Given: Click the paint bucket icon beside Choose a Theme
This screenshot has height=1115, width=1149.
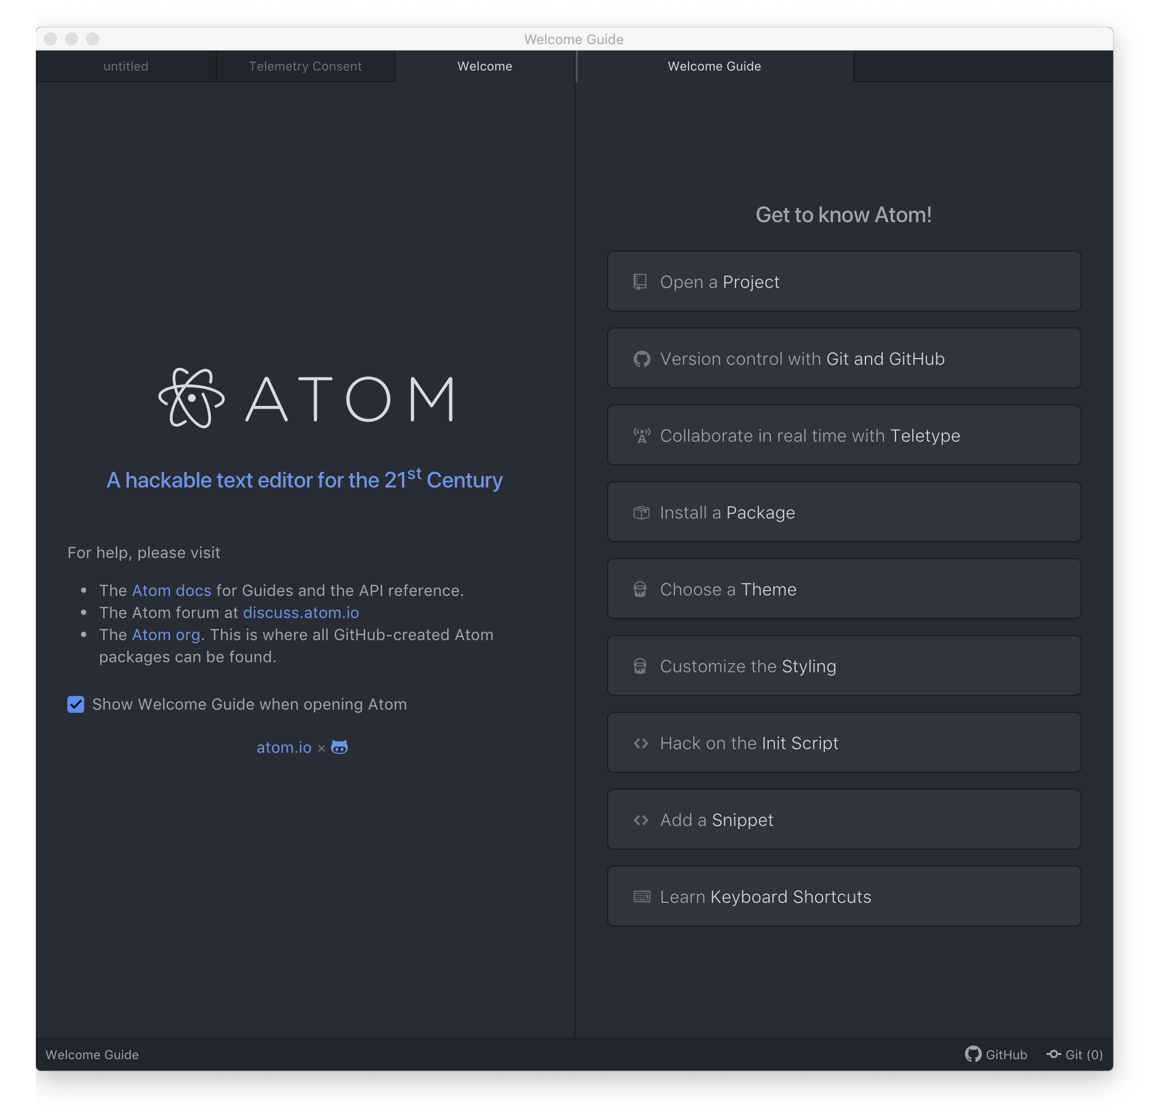Looking at the screenshot, I should [640, 590].
